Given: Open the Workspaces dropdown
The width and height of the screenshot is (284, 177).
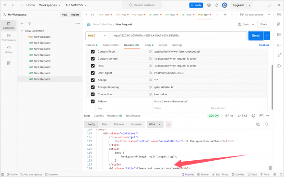Looking at the screenshot, I should point(50,5).
